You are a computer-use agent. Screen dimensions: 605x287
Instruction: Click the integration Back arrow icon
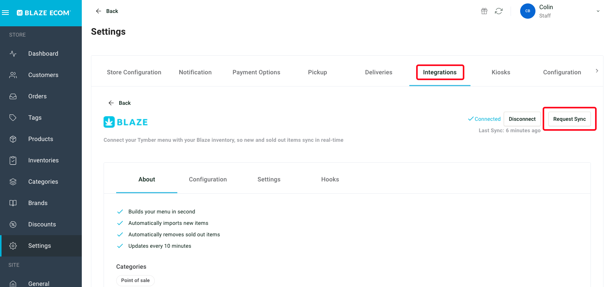click(111, 103)
